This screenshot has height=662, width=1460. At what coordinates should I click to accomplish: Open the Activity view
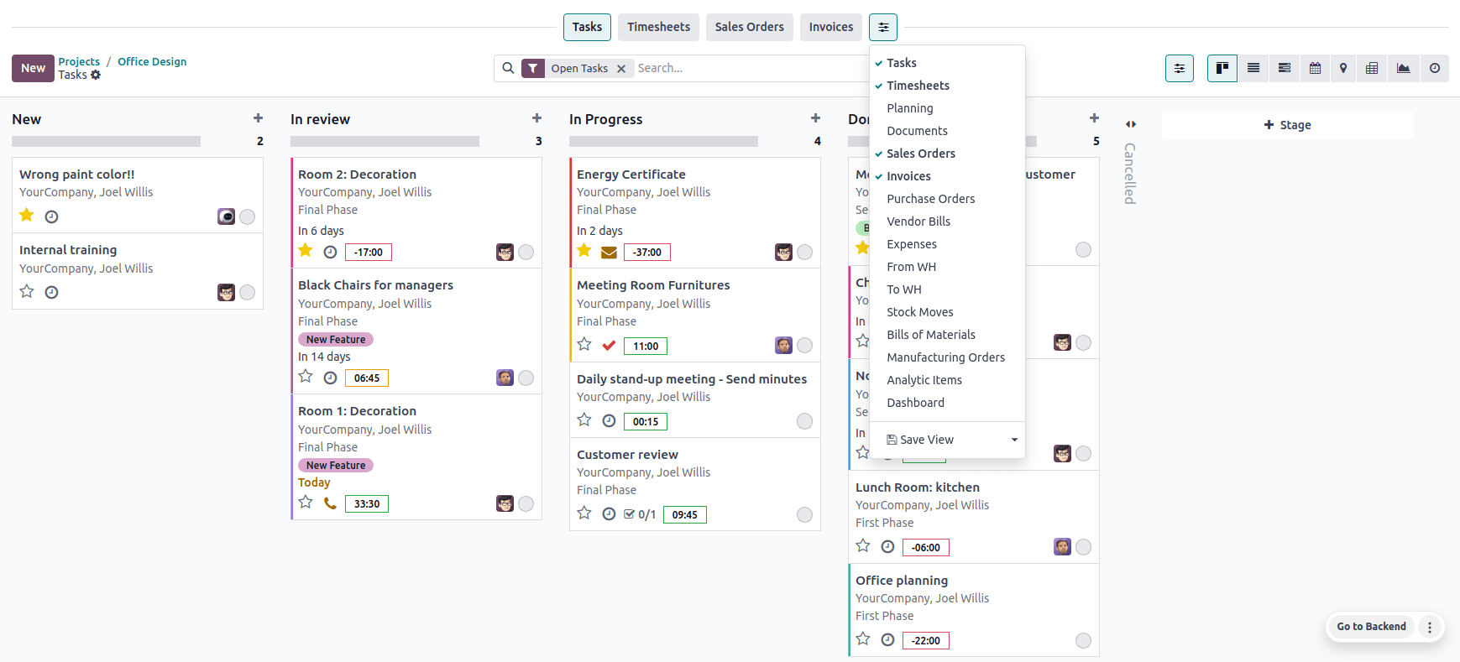[x=1436, y=68]
